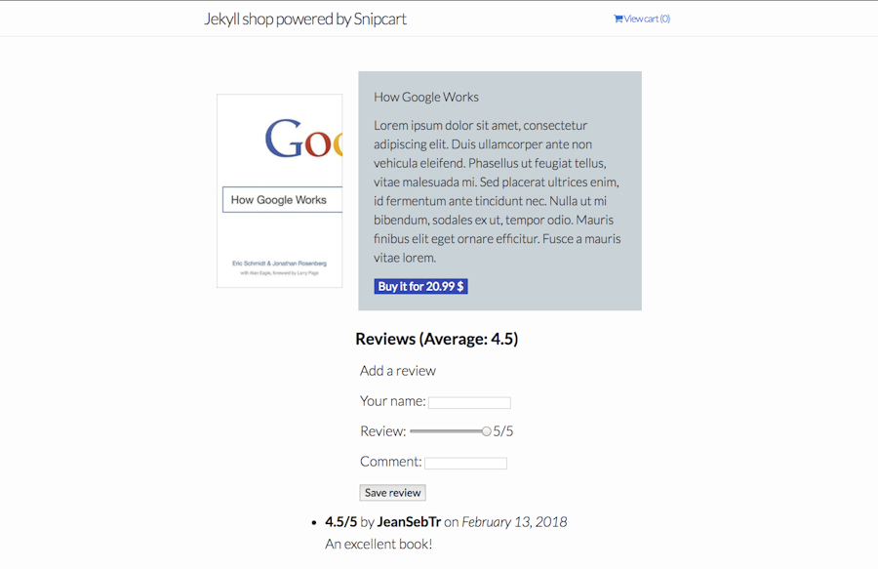Viewport: 878px width, 569px height.
Task: Click the Lorem ipsum product description paragraph
Action: pos(498,191)
